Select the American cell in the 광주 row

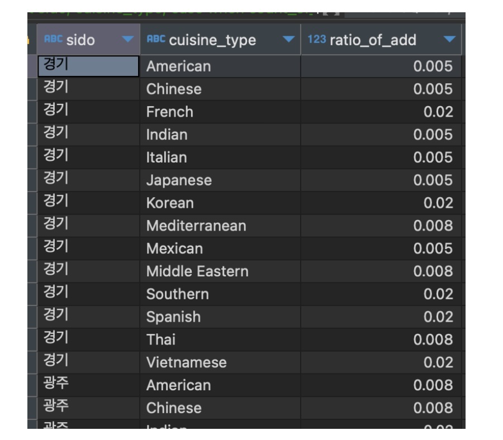click(220, 385)
